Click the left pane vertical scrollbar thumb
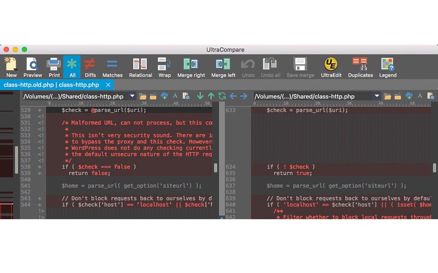The width and height of the screenshot is (438, 273). pyautogui.click(x=216, y=168)
